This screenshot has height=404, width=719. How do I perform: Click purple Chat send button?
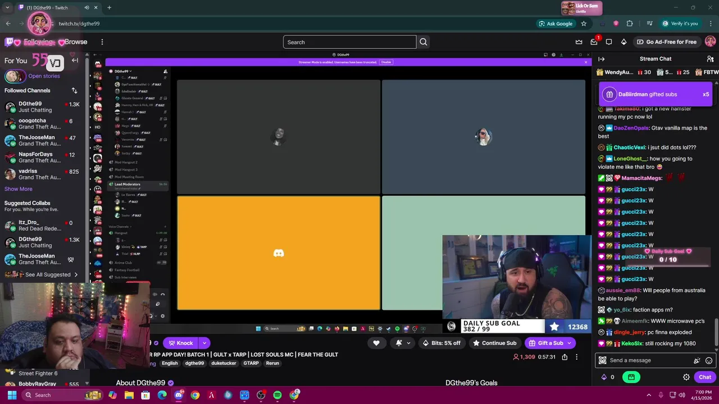[x=705, y=377]
